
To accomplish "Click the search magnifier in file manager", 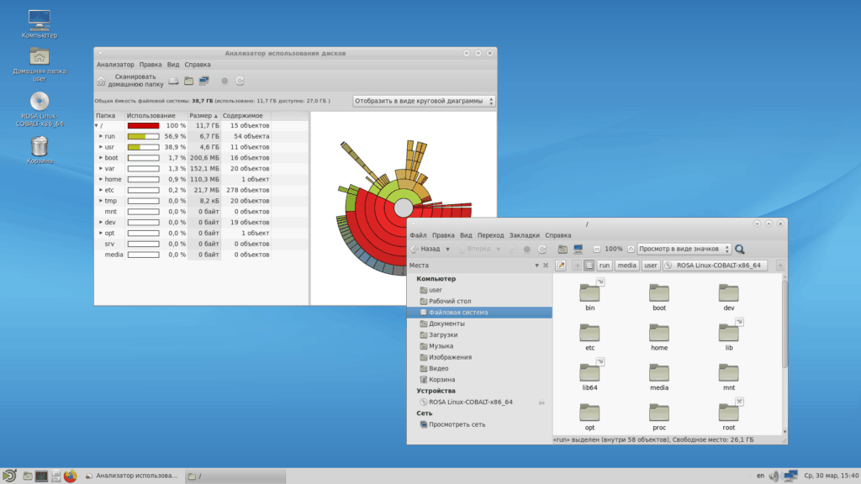I will pos(740,249).
